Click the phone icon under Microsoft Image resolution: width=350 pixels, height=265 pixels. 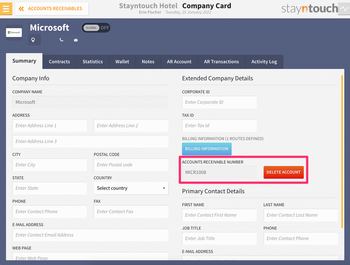pos(61,40)
